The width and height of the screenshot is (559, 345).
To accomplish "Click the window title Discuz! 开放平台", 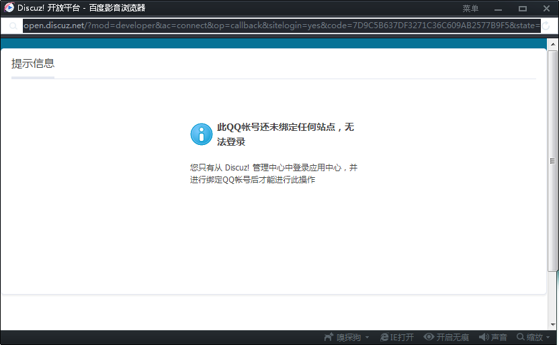I will tap(48, 8).
